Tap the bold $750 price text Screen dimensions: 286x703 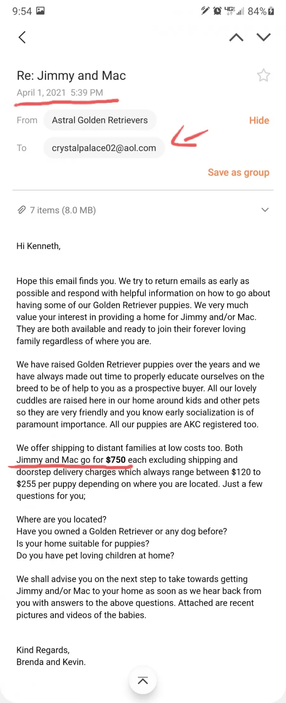tap(116, 460)
